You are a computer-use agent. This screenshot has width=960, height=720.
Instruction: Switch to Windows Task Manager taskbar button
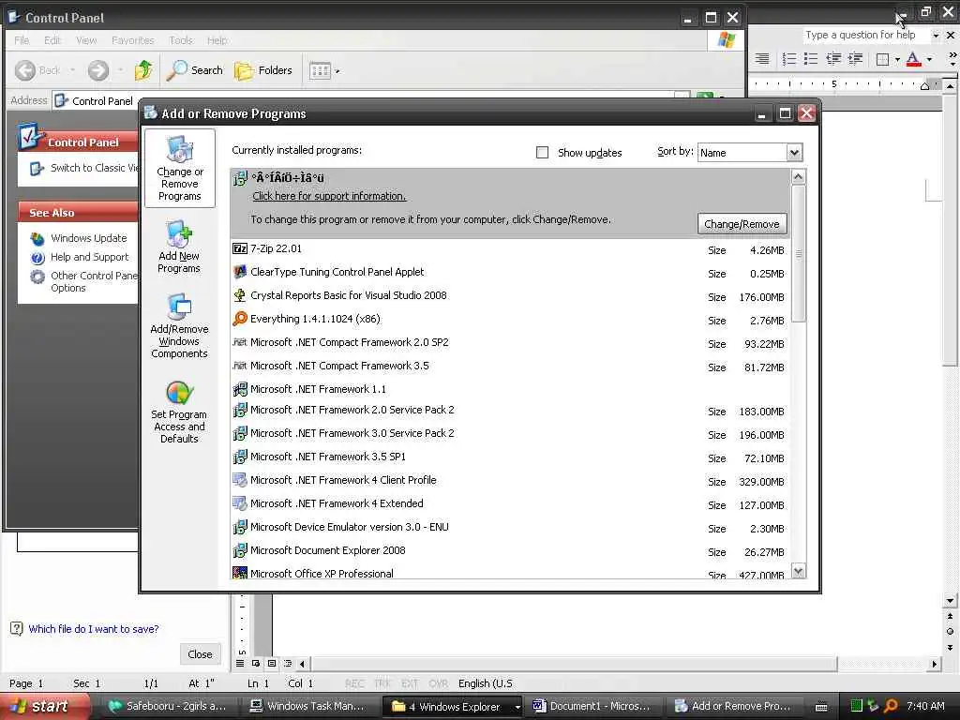(x=310, y=707)
